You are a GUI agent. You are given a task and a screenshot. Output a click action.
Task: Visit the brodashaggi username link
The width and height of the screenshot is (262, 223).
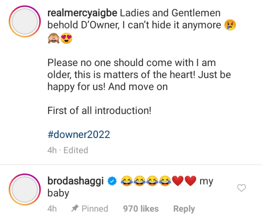click(76, 181)
